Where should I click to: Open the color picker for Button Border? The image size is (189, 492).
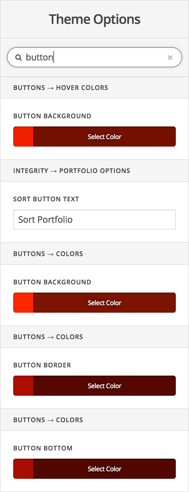tap(105, 385)
